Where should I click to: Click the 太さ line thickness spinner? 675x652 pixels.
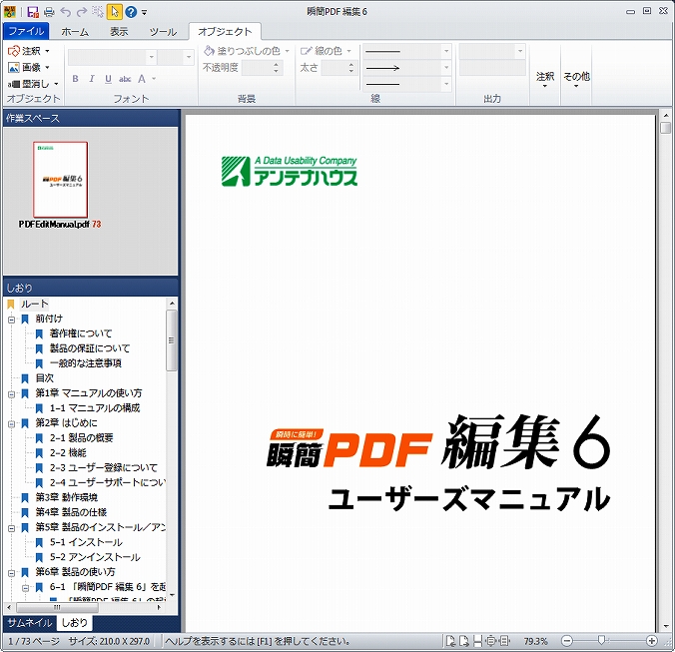(338, 68)
